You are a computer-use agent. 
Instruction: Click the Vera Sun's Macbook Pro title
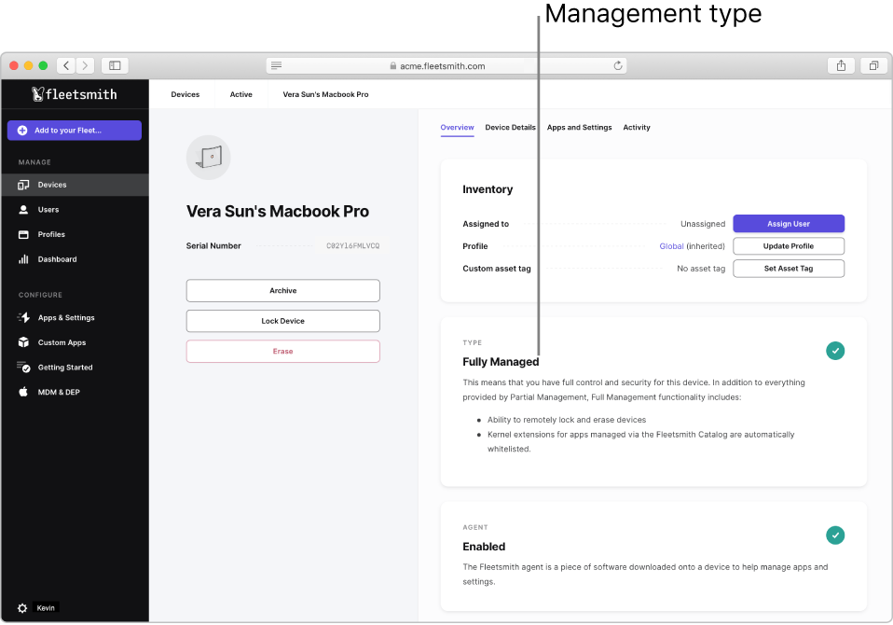pyautogui.click(x=278, y=212)
